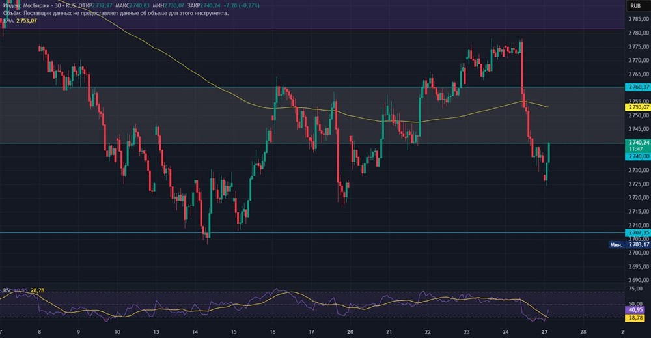This screenshot has width=651, height=338.
Task: Select the yellow 2 753,07 EMA price label
Action: click(638, 107)
